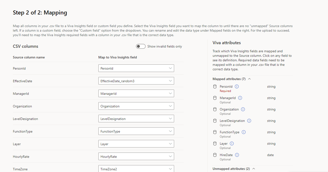
Task: Click the info icon next to LevelDesignation attribute
Action: click(249, 121)
